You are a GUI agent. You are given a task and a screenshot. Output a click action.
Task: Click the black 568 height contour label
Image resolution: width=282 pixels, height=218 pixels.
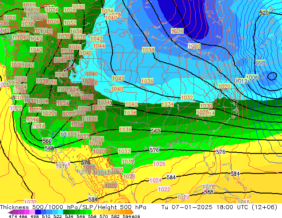[155, 131]
